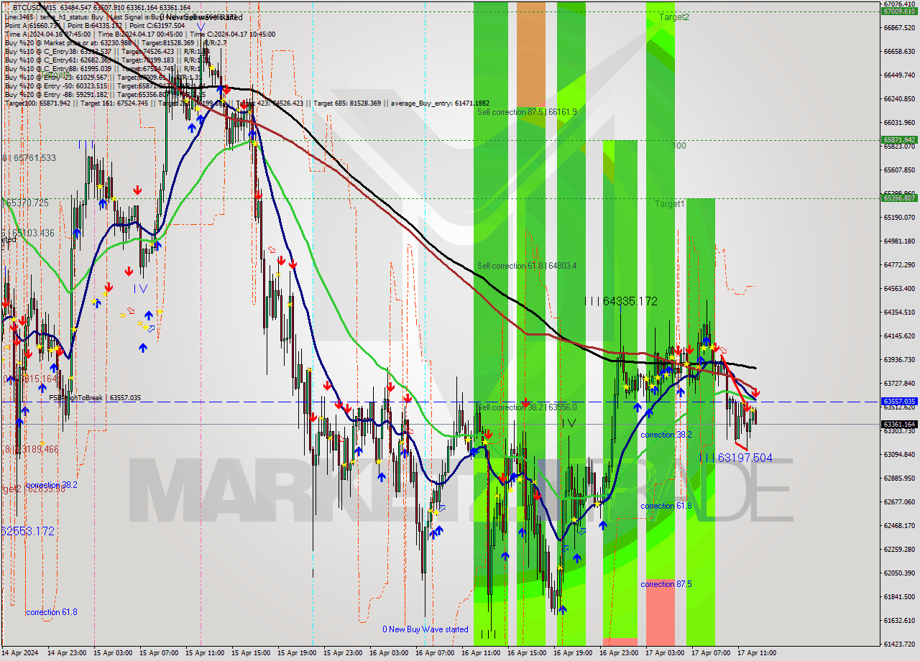Click the 67076.410 price axis value
Image resolution: width=920 pixels, height=661 pixels.
899,4
